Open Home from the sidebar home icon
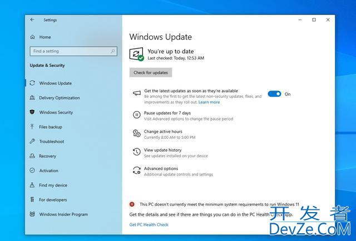This screenshot has height=241, width=356. click(x=32, y=37)
